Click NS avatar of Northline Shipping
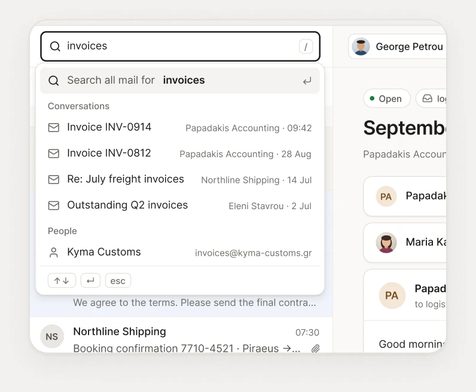476x392 pixels. tap(52, 336)
